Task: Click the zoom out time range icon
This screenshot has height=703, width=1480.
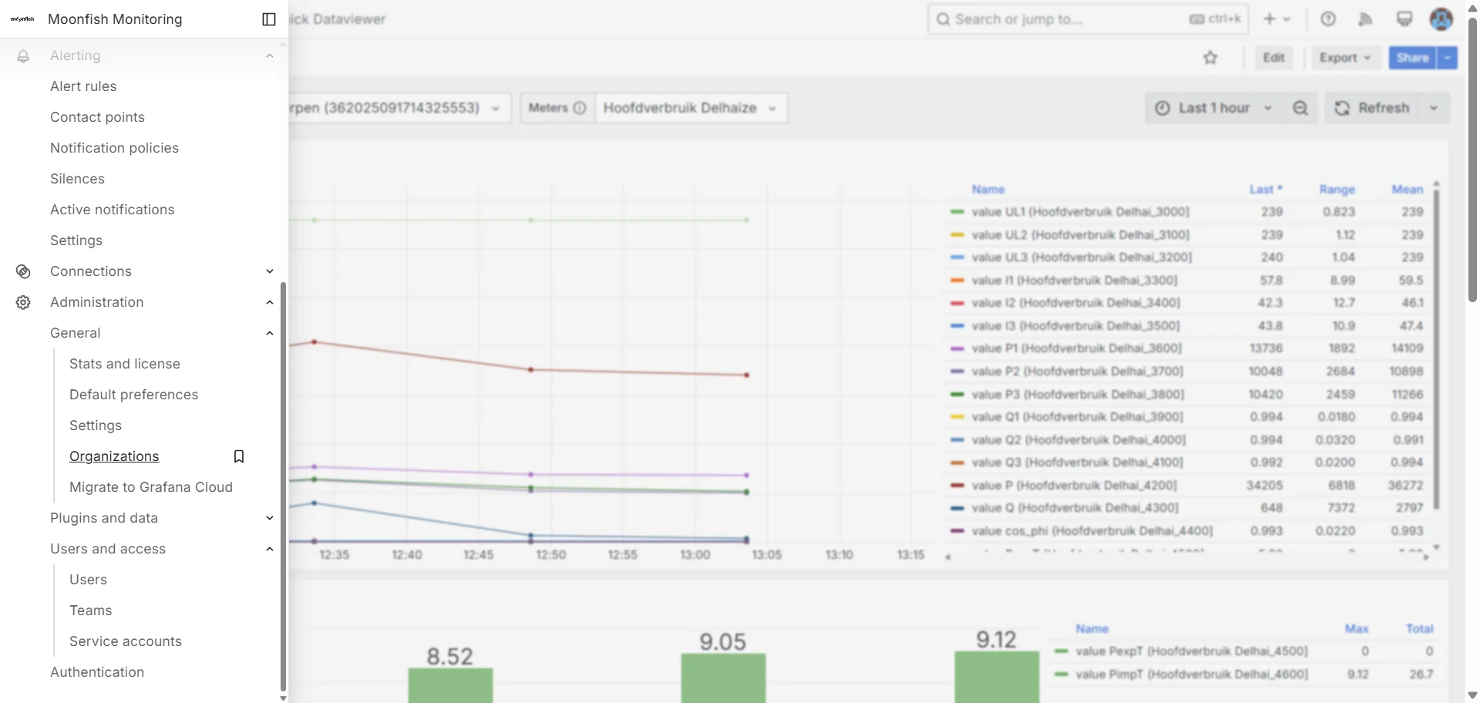Action: (x=1300, y=108)
